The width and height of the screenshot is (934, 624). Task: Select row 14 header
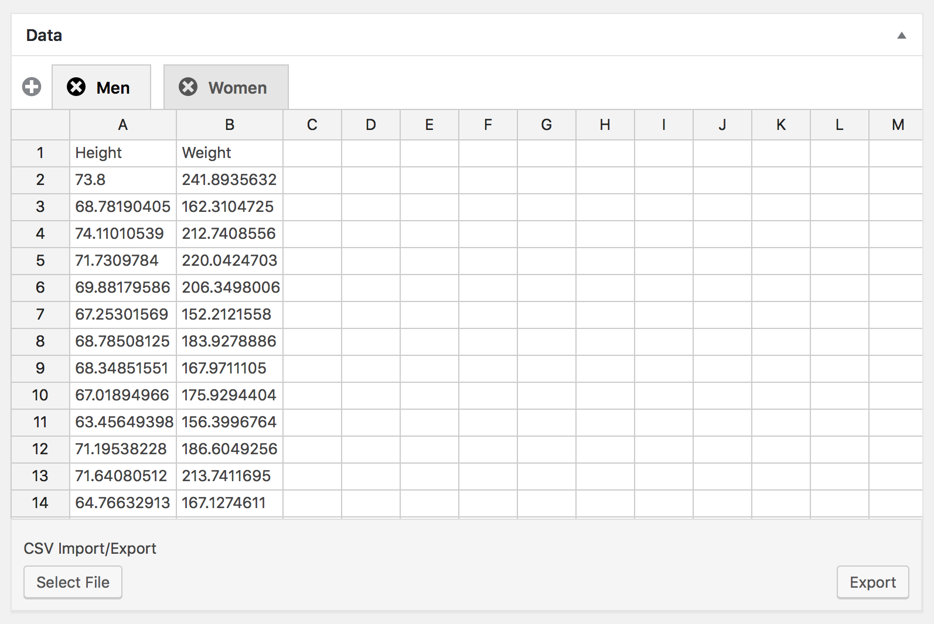pyautogui.click(x=40, y=503)
